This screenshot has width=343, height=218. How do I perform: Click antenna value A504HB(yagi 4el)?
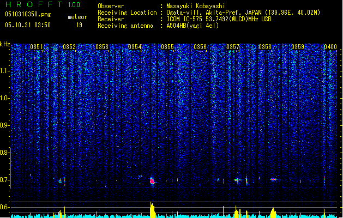click(x=192, y=26)
